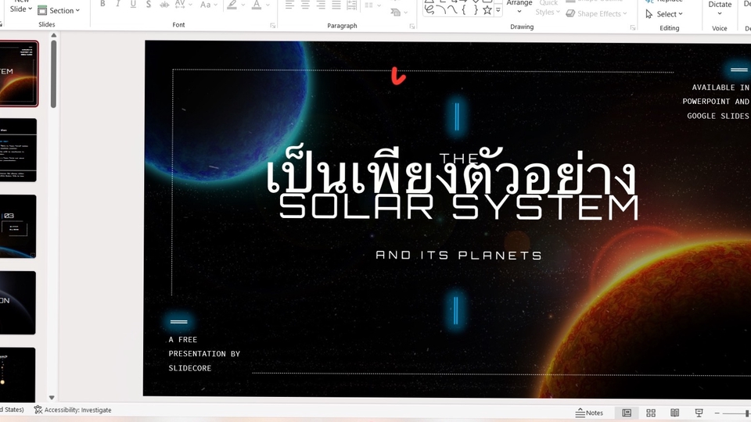
Task: Open Convert to SmartArt dropdown
Action: [x=398, y=12]
